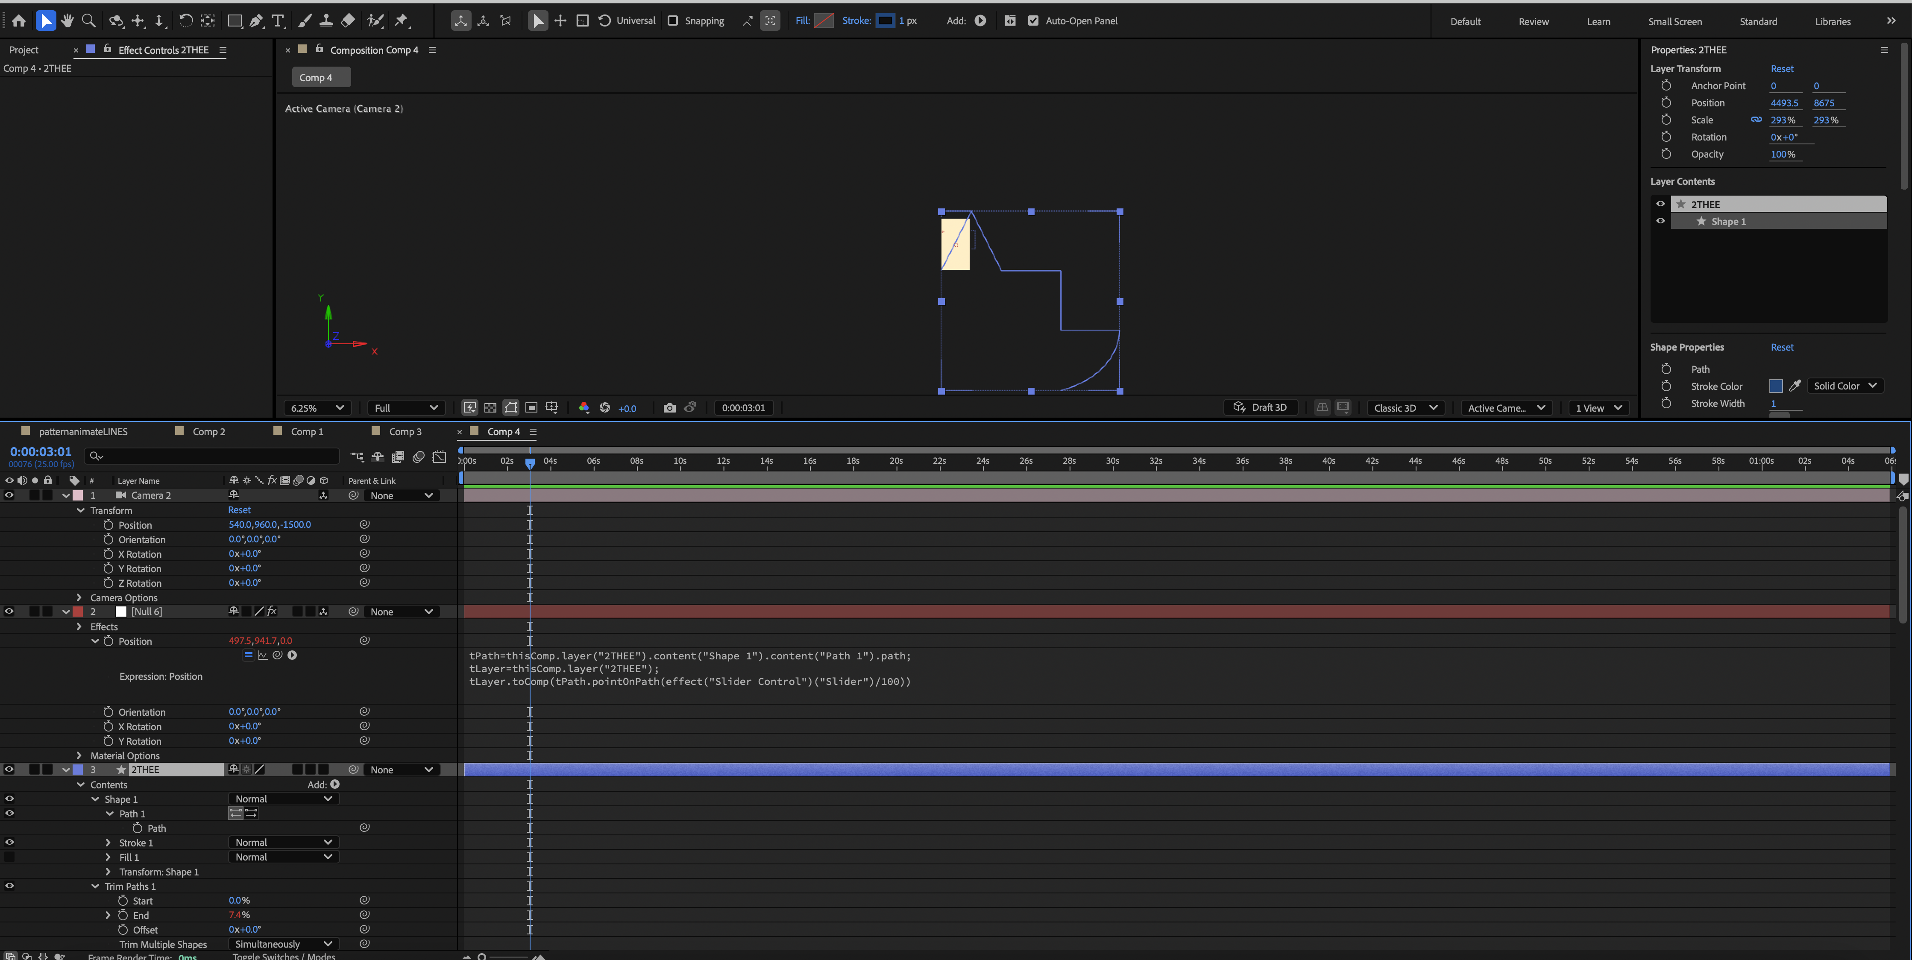Open the 6.25% magnification dropdown
This screenshot has height=960, width=1912.
coord(317,407)
